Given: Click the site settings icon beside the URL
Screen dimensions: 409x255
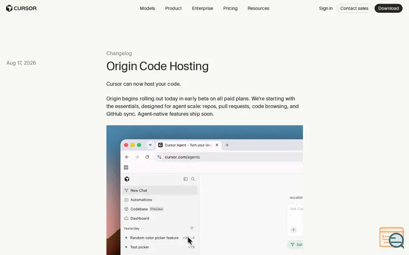Looking at the screenshot, I should click(160, 157).
